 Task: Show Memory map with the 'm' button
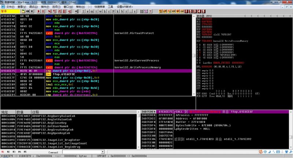(92, 11)
